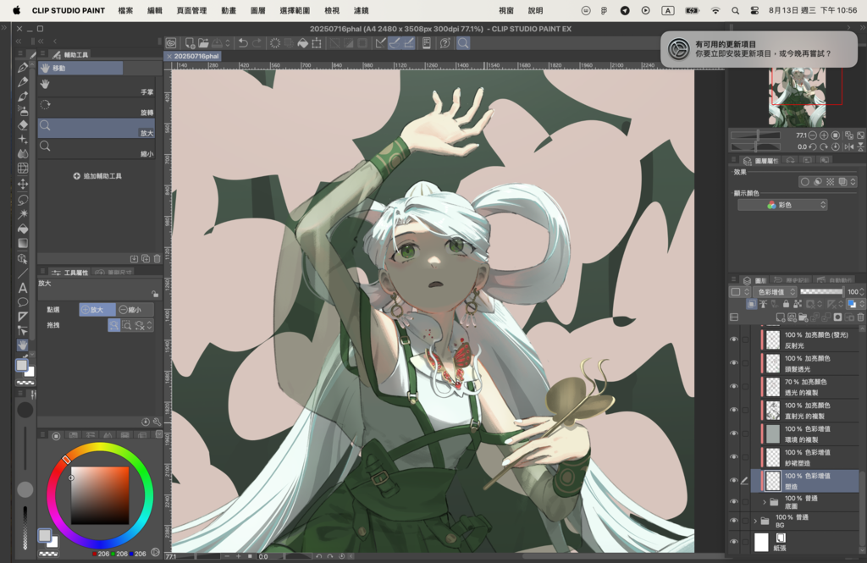The width and height of the screenshot is (867, 563).
Task: Click the lock icon in Layer panel
Action: [x=786, y=304]
